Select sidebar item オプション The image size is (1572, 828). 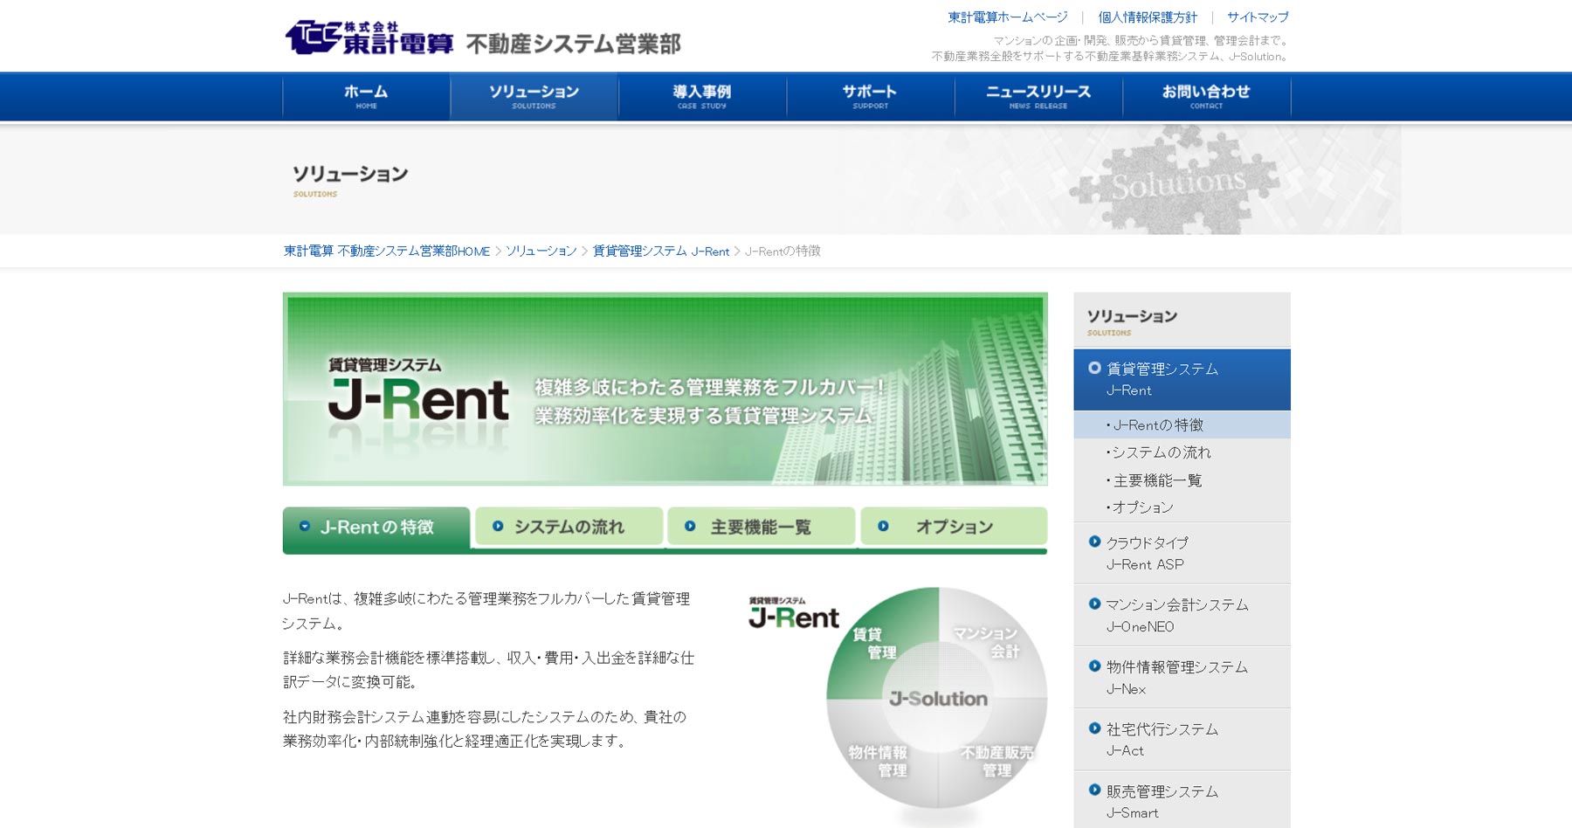point(1182,507)
